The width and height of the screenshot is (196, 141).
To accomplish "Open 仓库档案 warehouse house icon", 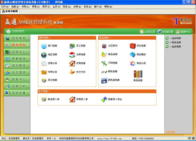I will 72,55.
